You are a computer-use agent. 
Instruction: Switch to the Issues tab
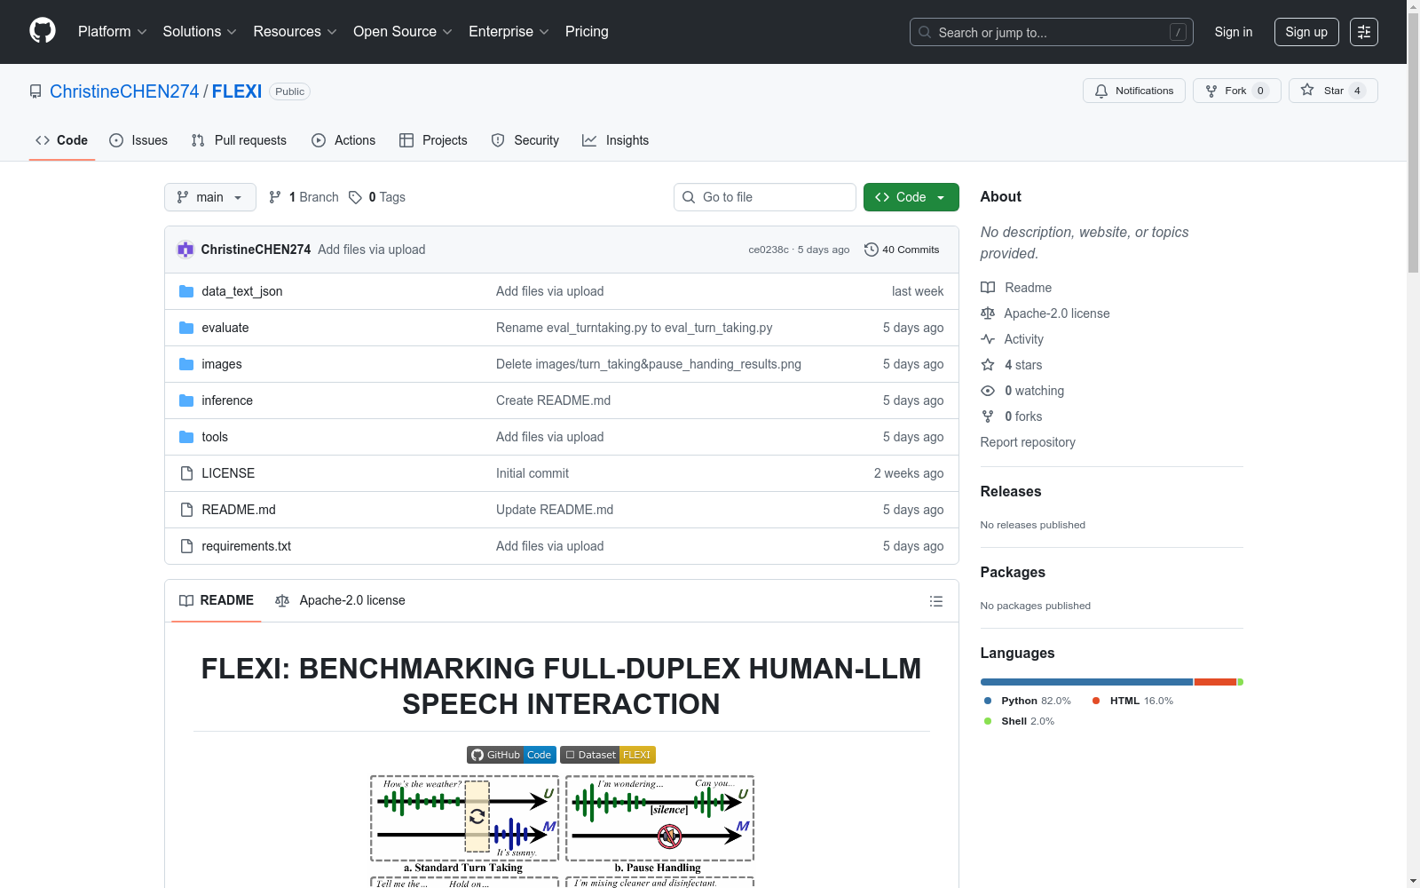pos(138,140)
